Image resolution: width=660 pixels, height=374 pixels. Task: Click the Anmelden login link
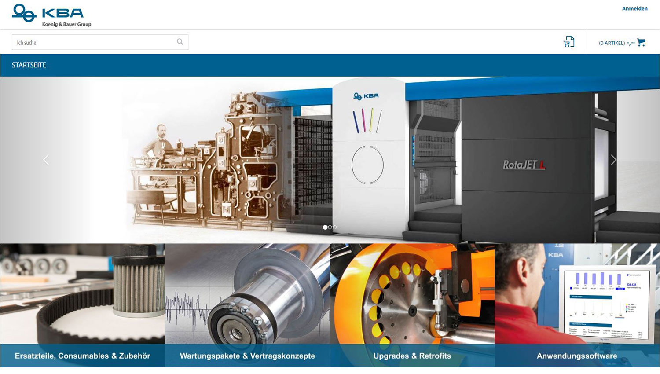(634, 8)
